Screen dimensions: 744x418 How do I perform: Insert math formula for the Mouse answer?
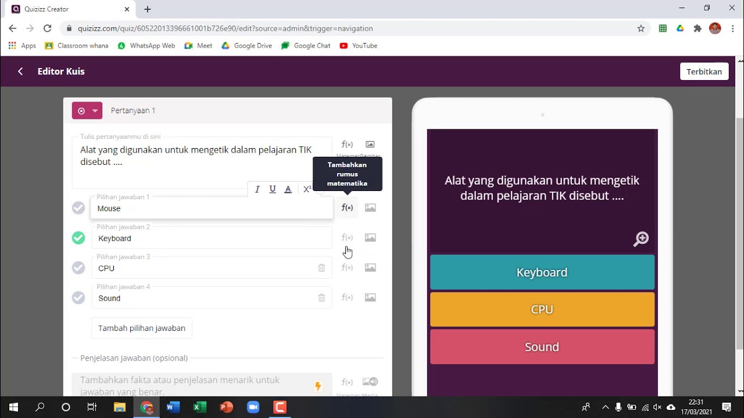347,208
